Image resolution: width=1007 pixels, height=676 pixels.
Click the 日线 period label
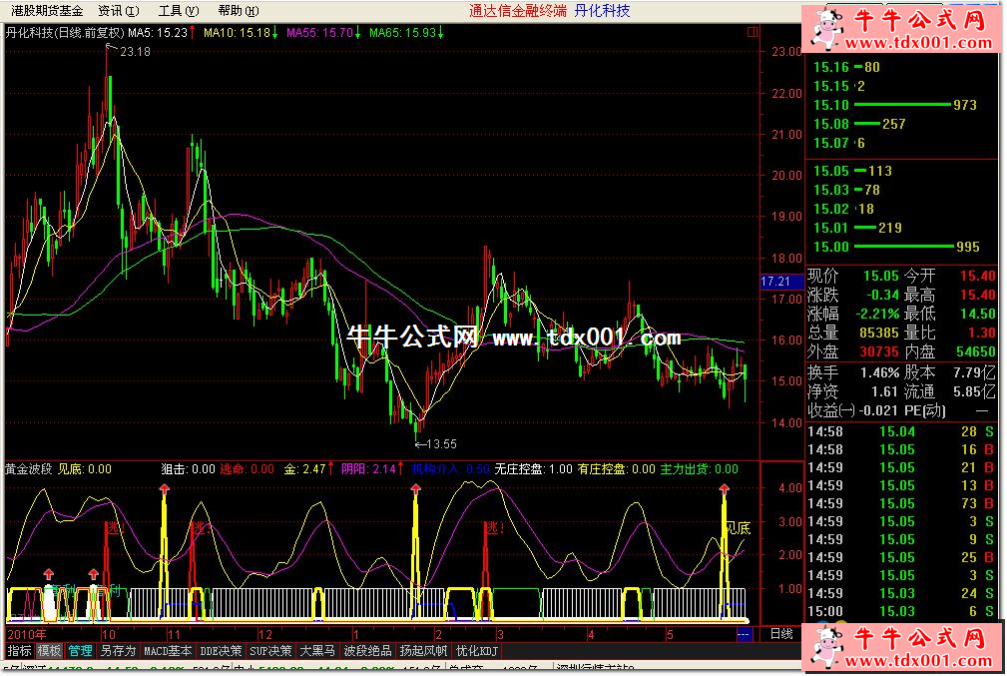pyautogui.click(x=781, y=634)
